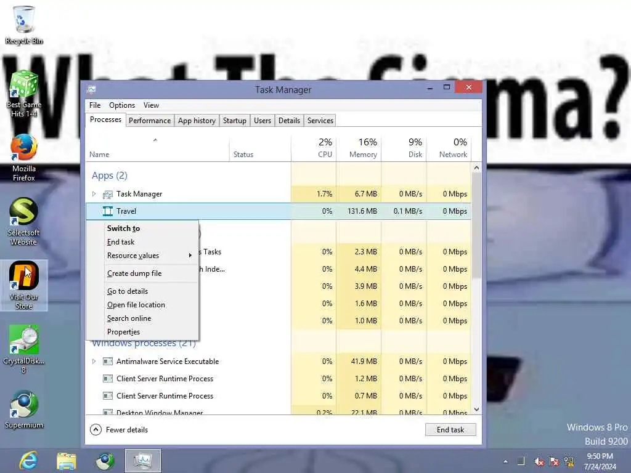This screenshot has width=631, height=473.
Task: Click the process list scroll up arrow
Action: (476, 168)
